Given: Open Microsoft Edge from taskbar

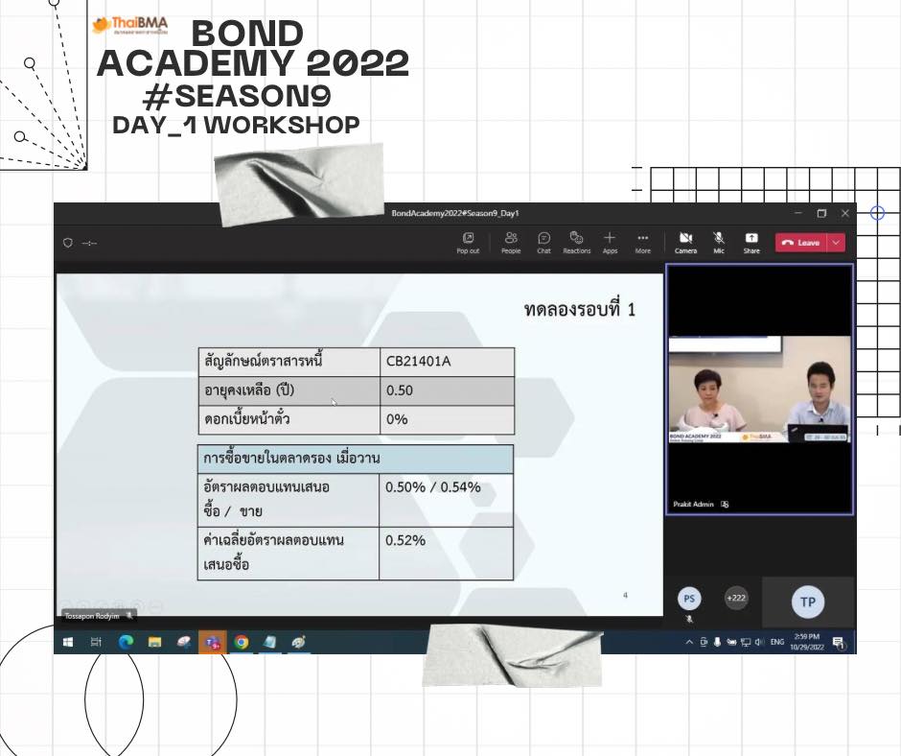Looking at the screenshot, I should pos(126,643).
